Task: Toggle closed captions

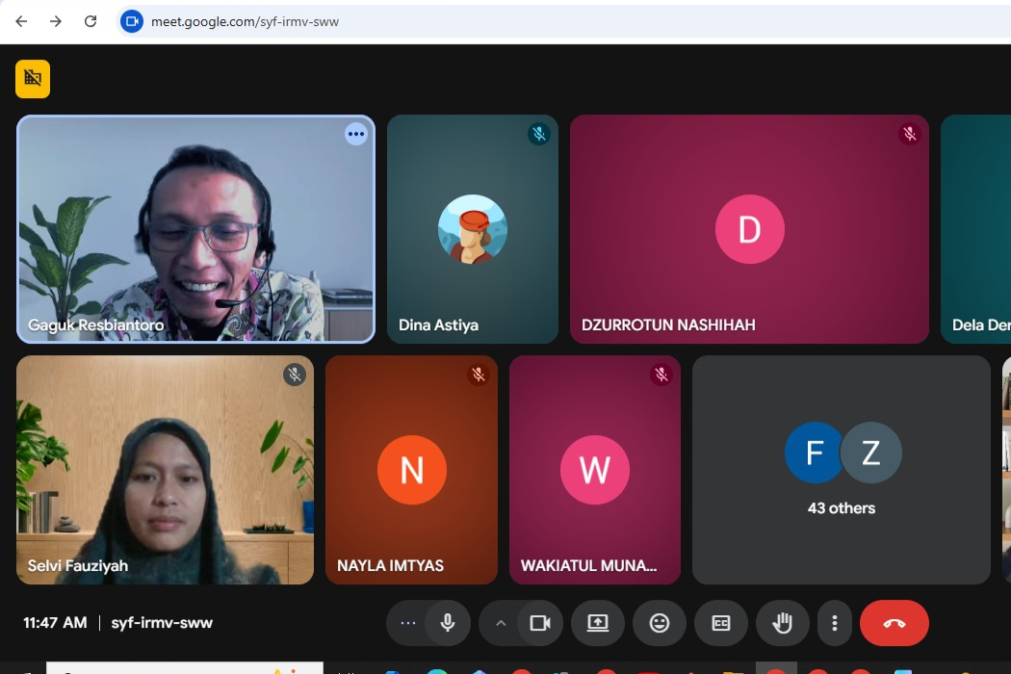Action: click(x=721, y=623)
